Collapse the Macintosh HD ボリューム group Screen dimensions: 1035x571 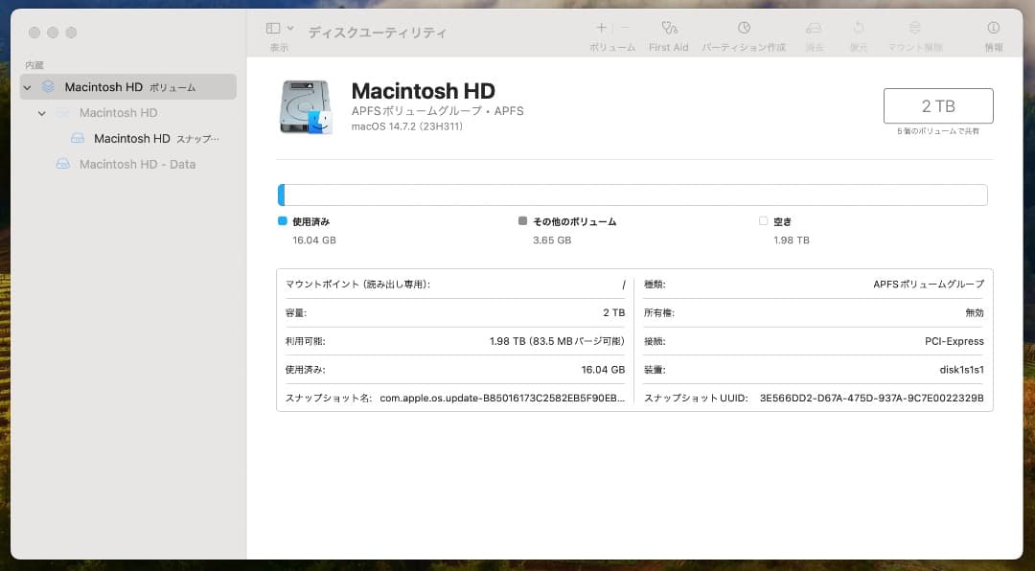tap(27, 86)
